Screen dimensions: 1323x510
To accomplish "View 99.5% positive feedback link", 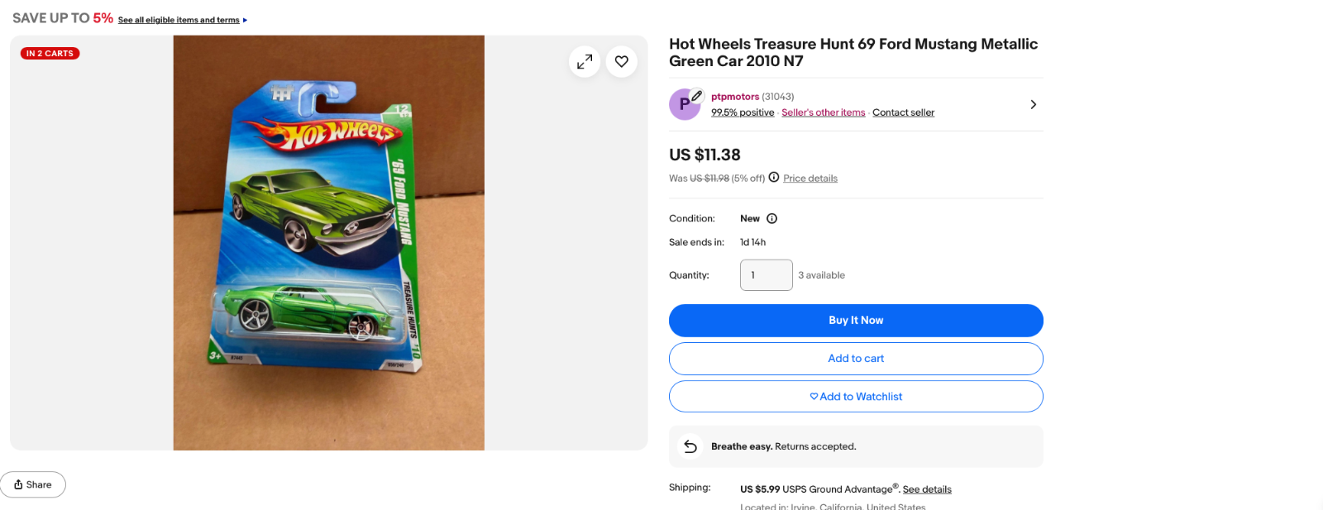I will click(743, 112).
